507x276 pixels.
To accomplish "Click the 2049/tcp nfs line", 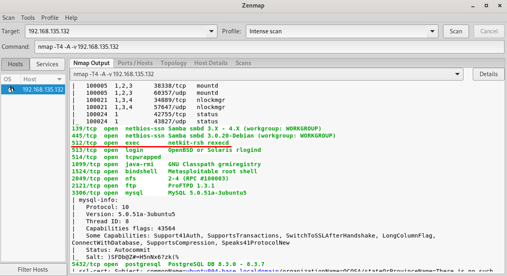I will coord(150,178).
